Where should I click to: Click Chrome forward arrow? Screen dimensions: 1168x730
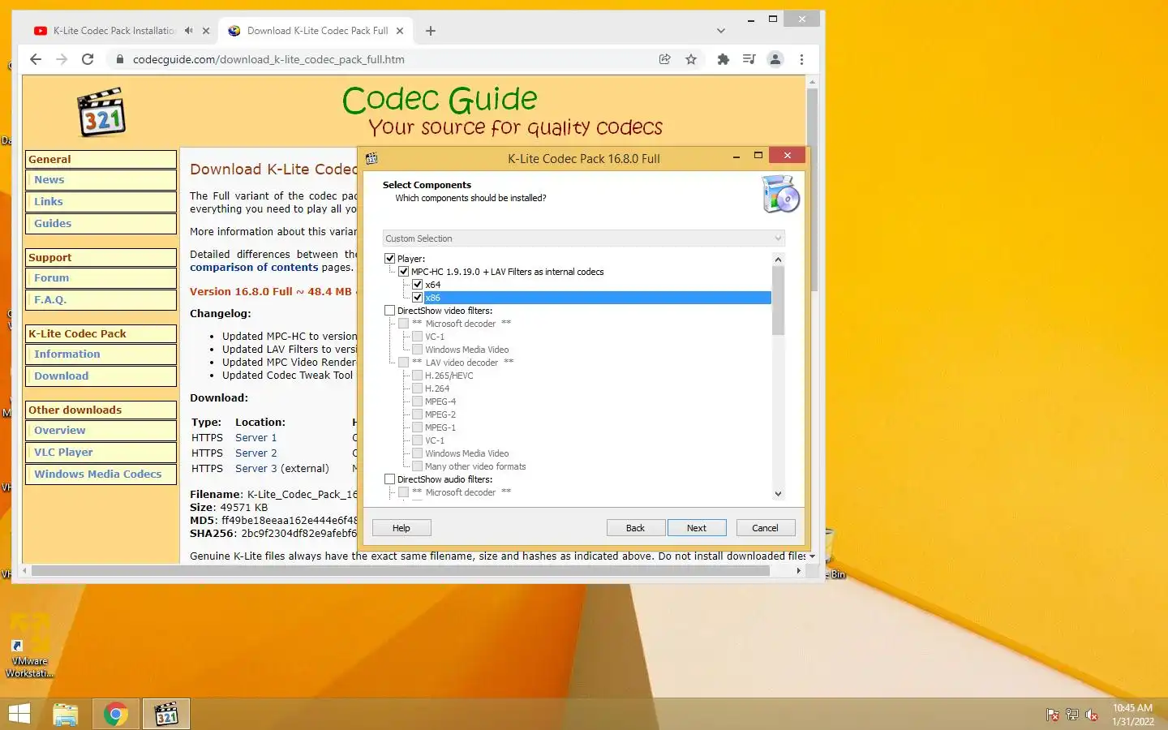[62, 59]
